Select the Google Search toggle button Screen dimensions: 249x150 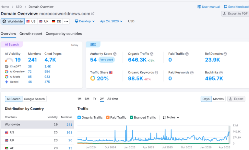pos(35,99)
